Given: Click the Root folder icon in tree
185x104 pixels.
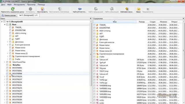Looking at the screenshot, I should coord(10,24).
